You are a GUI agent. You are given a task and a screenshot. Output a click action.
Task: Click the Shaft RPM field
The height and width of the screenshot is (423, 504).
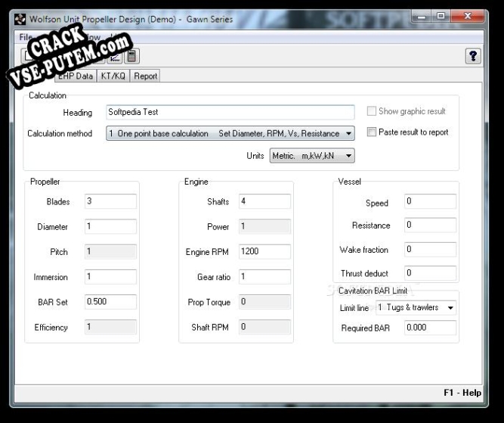[264, 327]
